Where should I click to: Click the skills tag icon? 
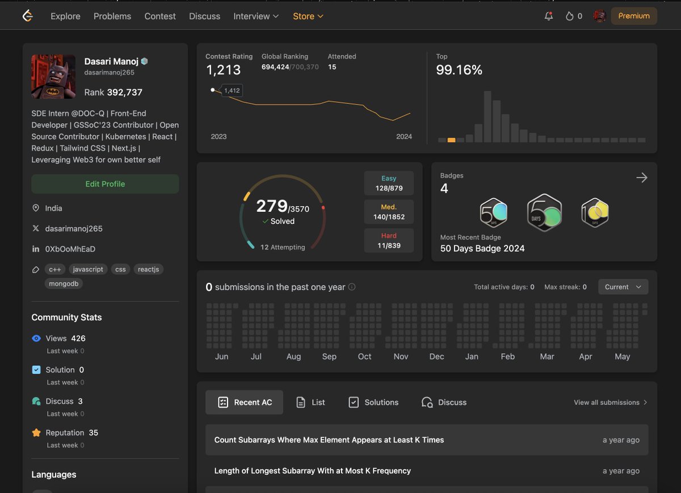[36, 269]
